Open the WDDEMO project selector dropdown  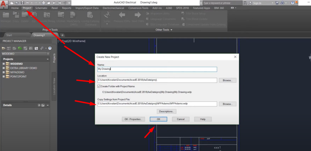(x=48, y=54)
